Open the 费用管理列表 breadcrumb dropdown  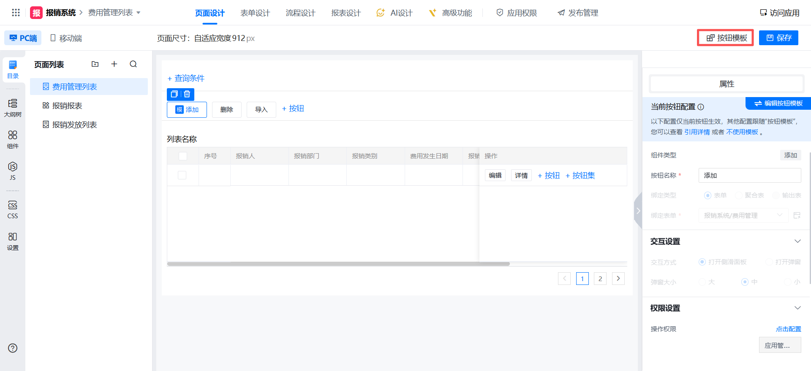click(x=138, y=13)
